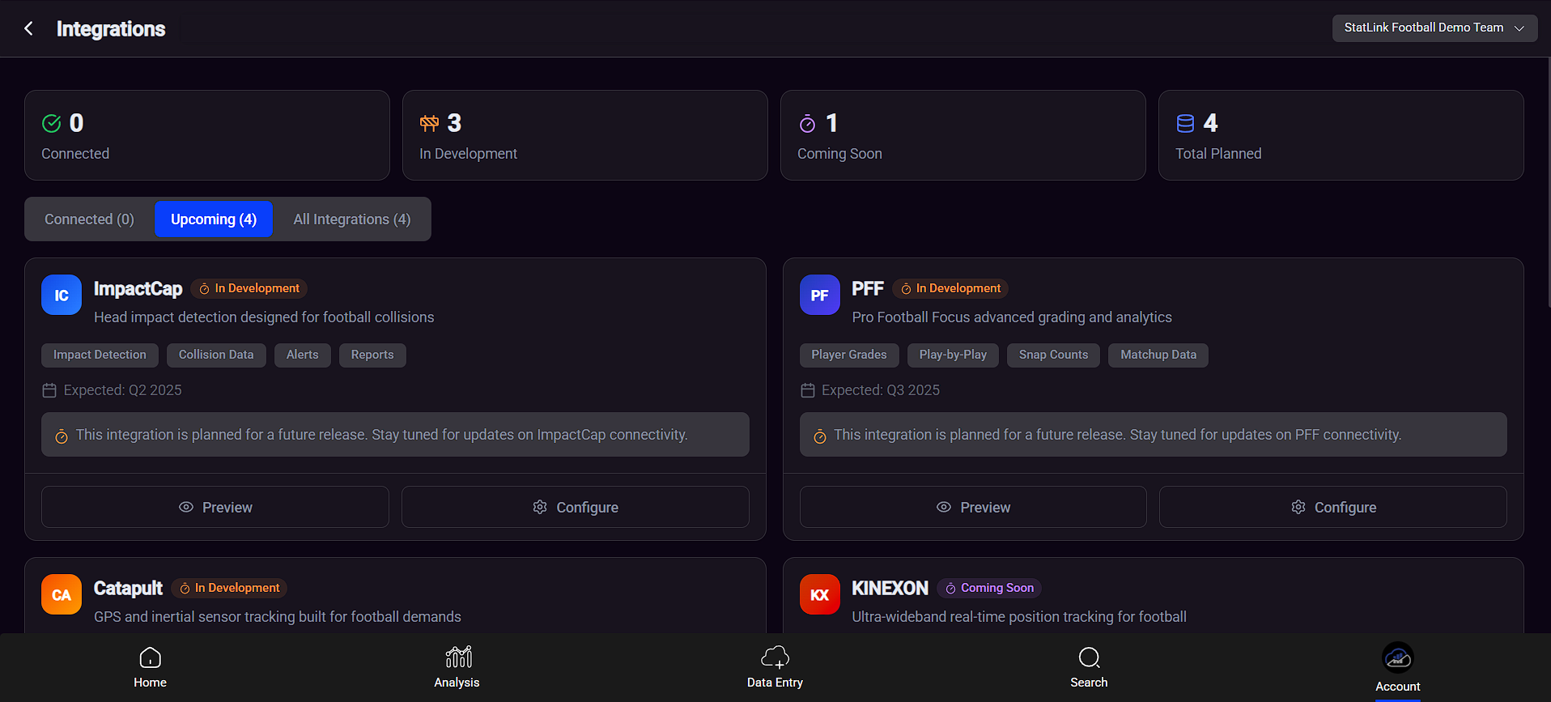
Task: Click the PFF PF logo icon
Action: tap(820, 295)
